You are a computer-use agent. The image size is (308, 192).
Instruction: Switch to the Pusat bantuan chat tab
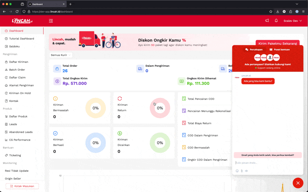(x=280, y=50)
